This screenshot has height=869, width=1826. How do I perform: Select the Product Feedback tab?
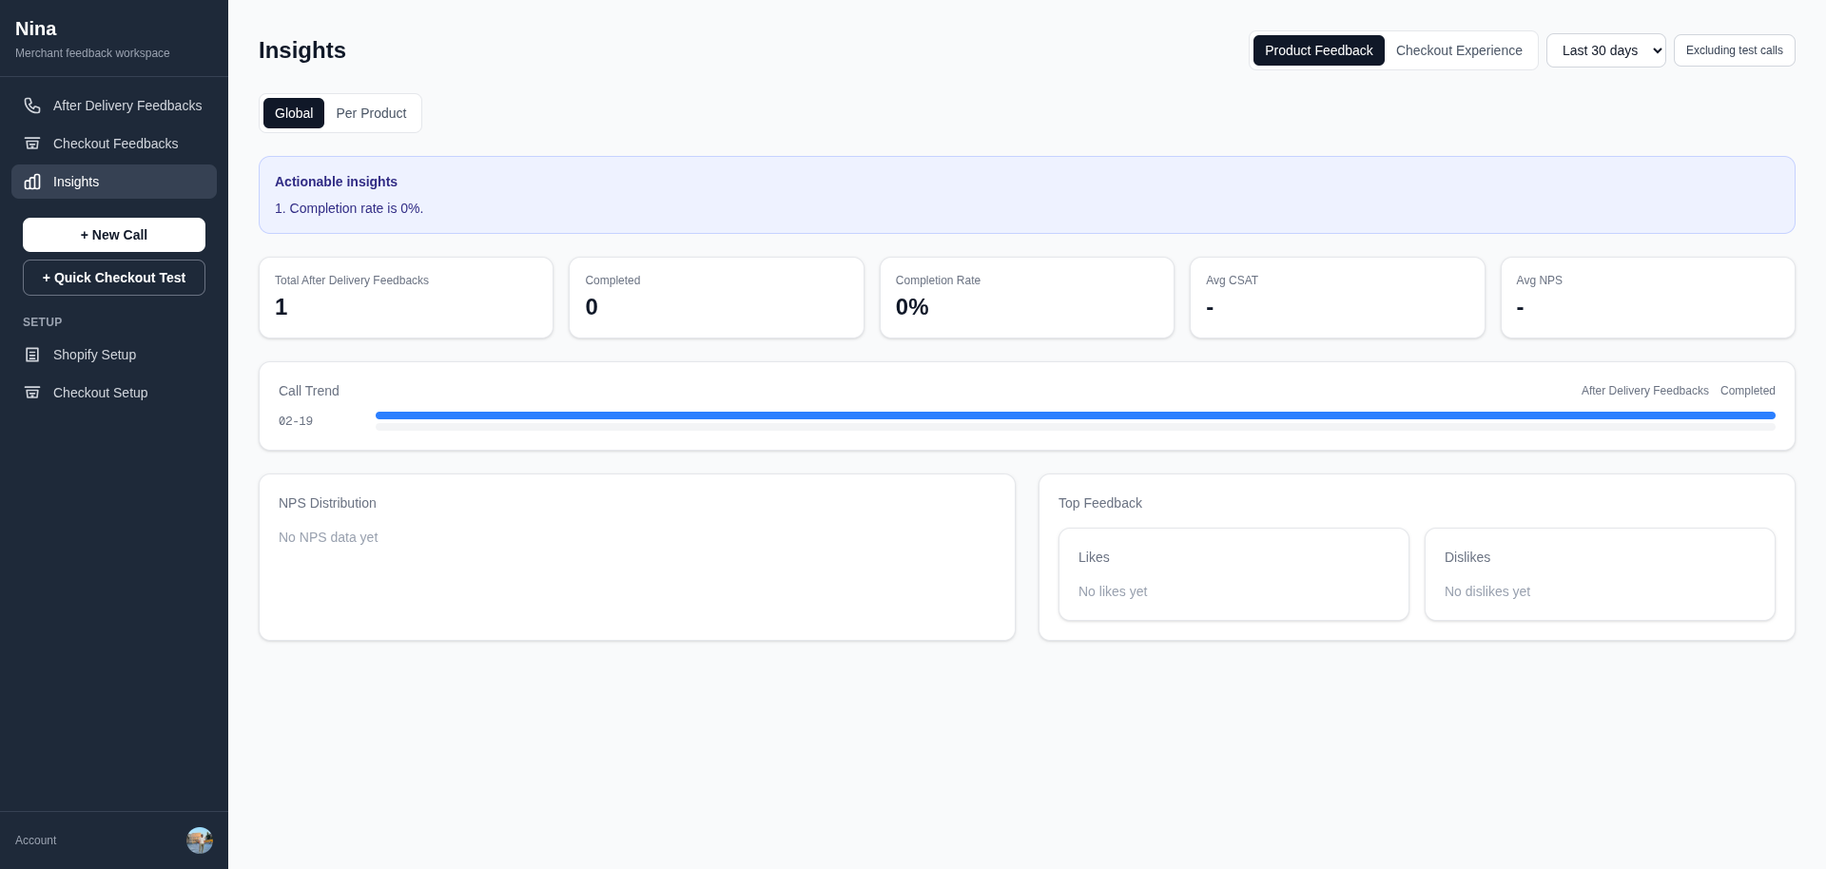[x=1318, y=50]
